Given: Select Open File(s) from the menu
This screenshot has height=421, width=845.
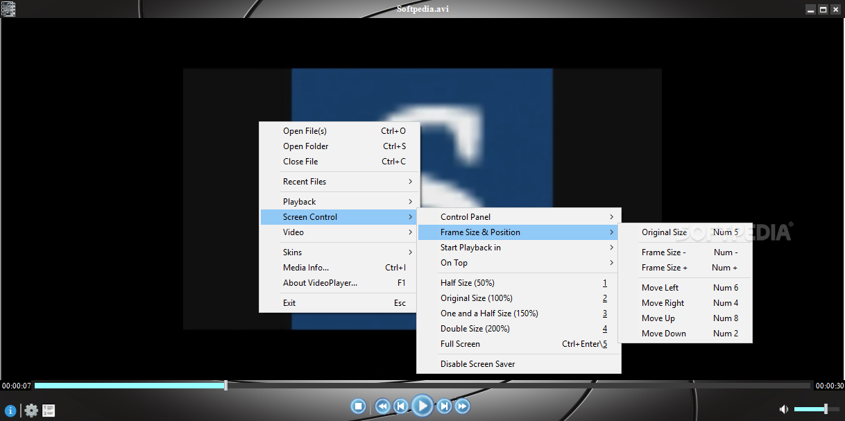Looking at the screenshot, I should coord(340,131).
